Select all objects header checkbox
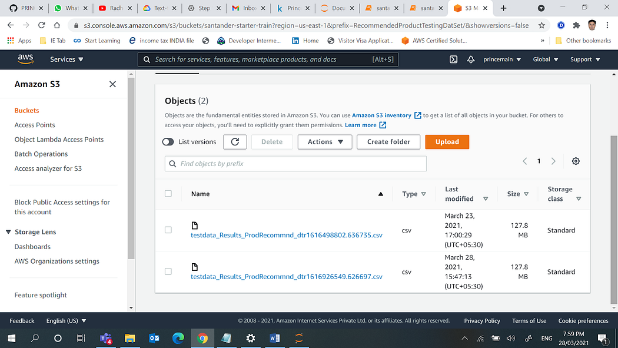618x348 pixels. [x=168, y=194]
